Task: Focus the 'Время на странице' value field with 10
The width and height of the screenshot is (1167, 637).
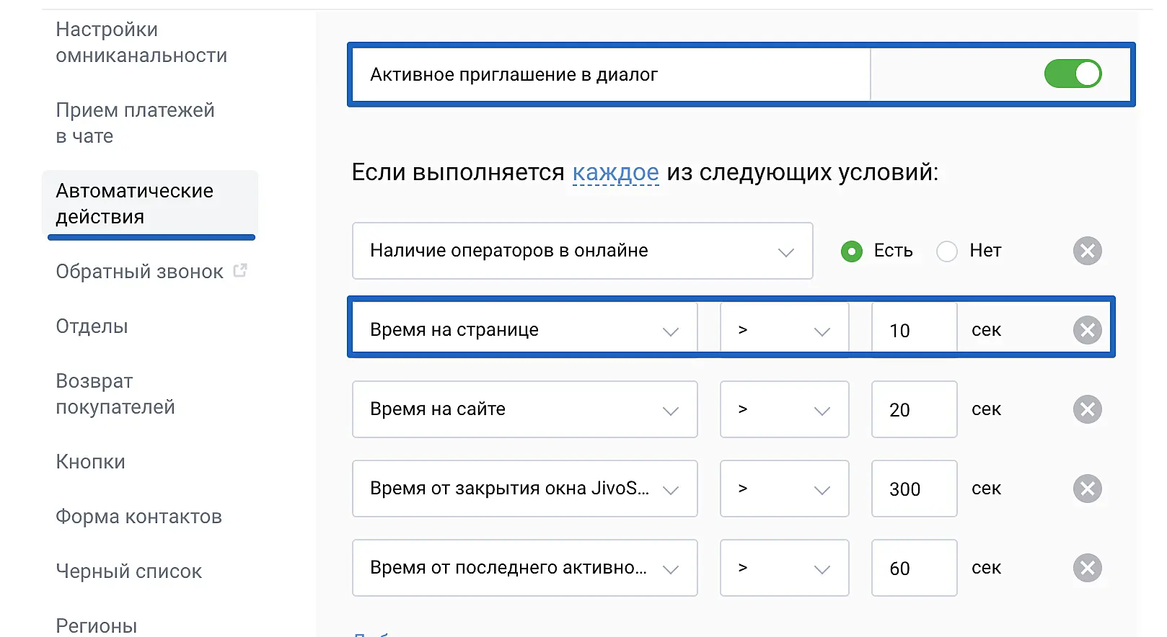Action: [x=914, y=330]
